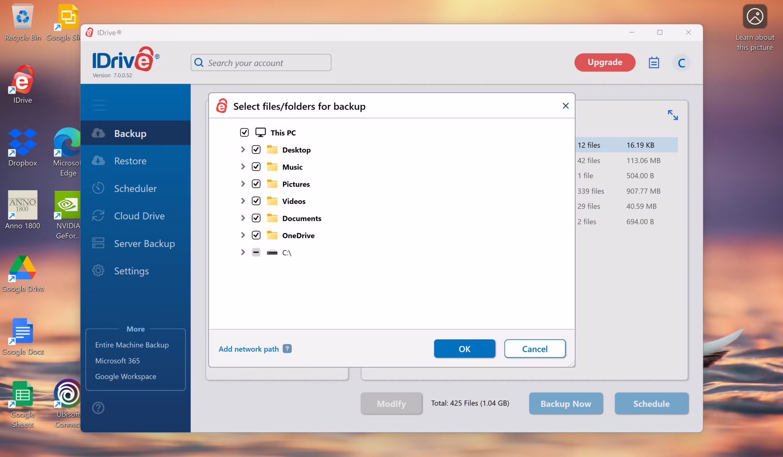Uncheck the OneDrive backup checkbox
This screenshot has width=783, height=457.
256,235
